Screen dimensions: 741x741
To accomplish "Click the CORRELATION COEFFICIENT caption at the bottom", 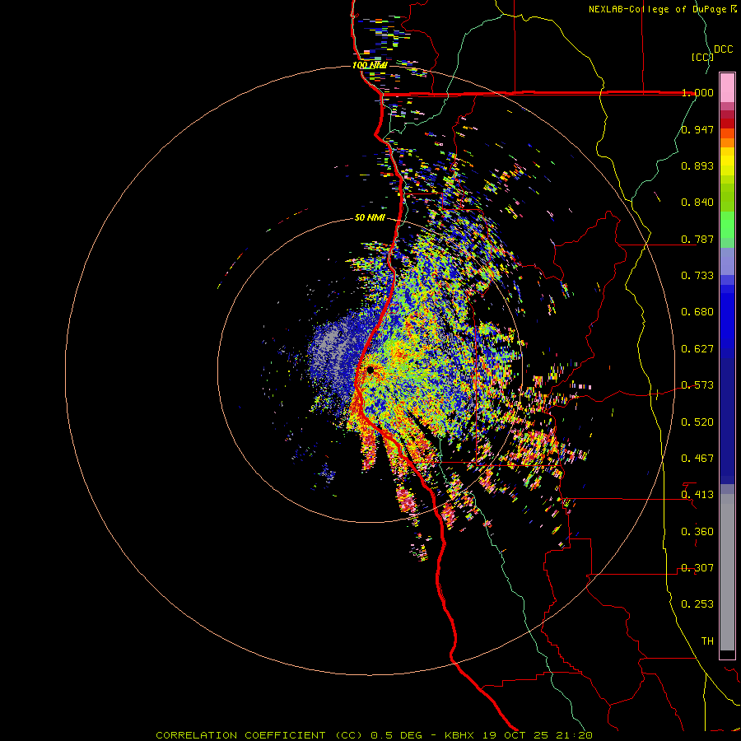I will (x=375, y=735).
